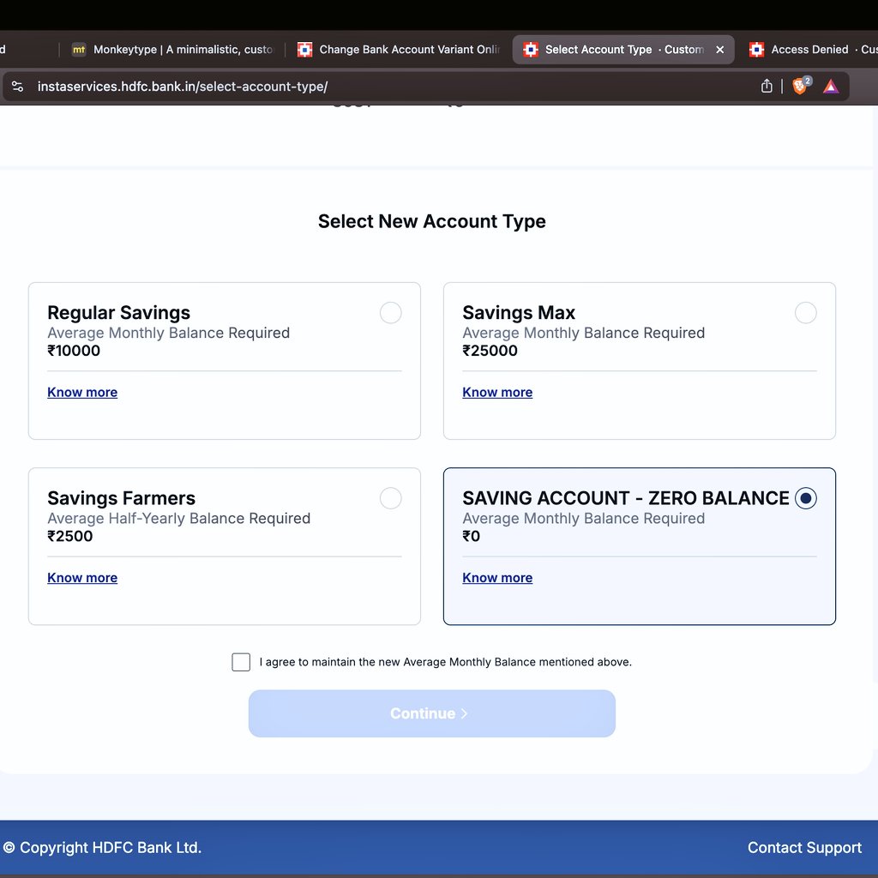This screenshot has height=878, width=878.
Task: Close the Select Account Type tab
Action: 719,50
